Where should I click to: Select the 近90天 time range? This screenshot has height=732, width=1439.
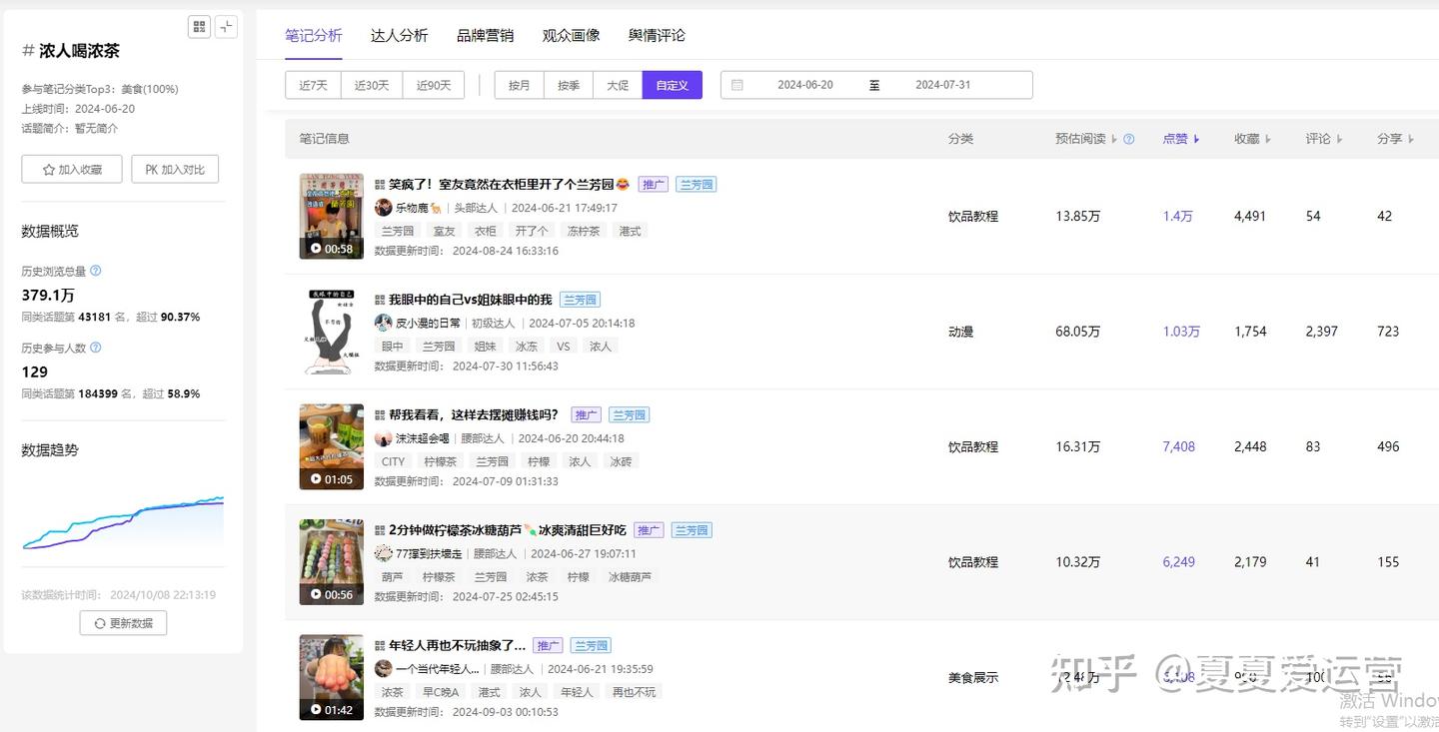click(x=434, y=85)
